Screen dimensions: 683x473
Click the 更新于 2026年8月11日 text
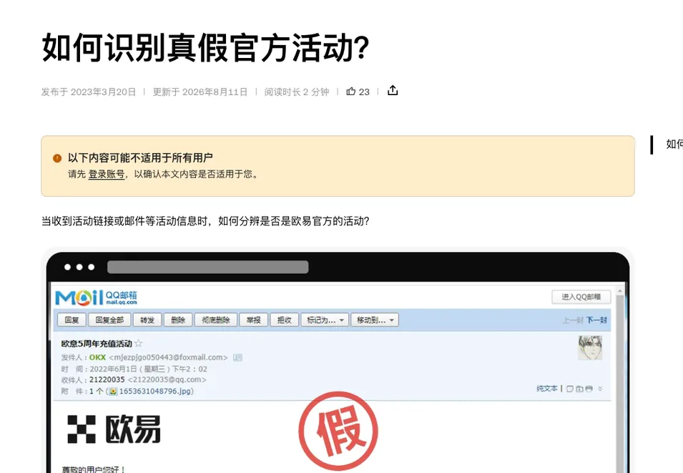click(x=200, y=92)
